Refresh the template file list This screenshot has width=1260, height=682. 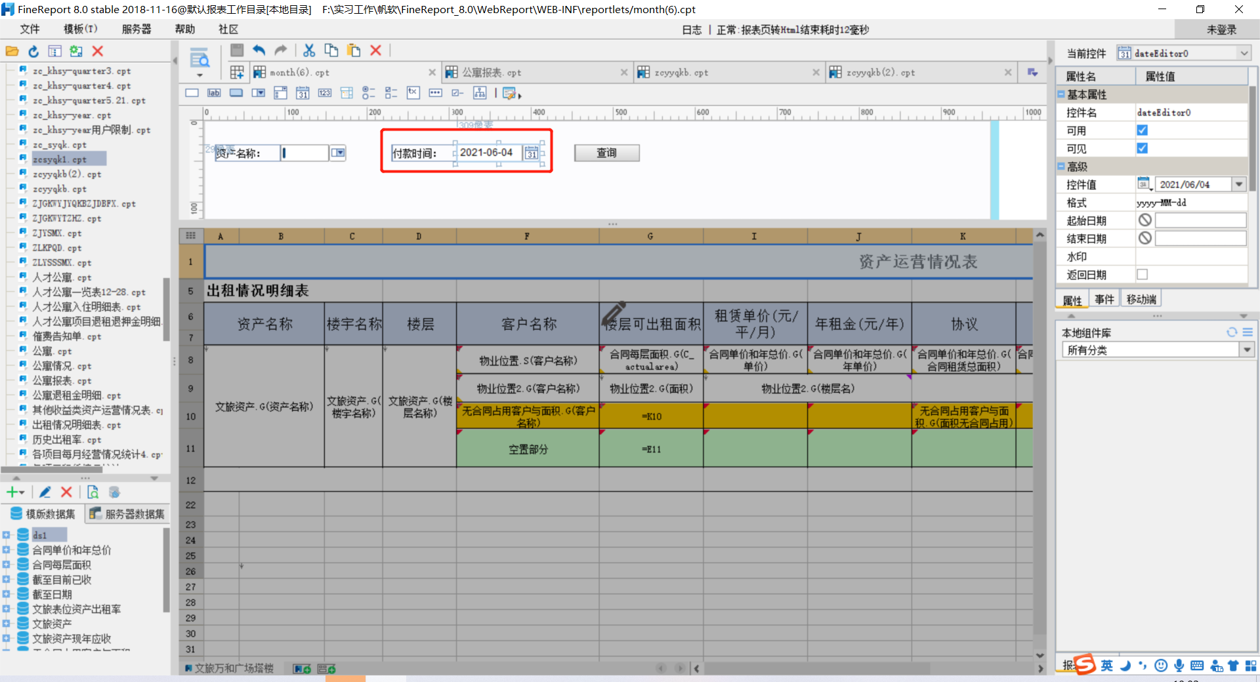(33, 51)
